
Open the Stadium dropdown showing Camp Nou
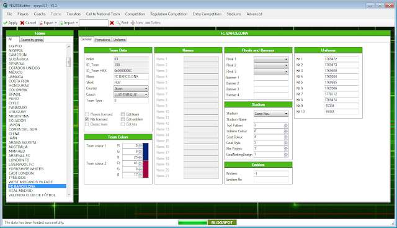click(x=271, y=114)
